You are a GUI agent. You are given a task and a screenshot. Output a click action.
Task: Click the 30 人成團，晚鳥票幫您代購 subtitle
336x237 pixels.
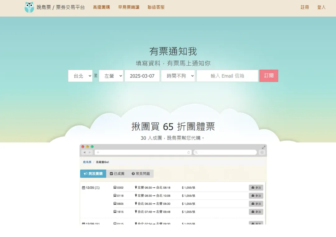point(173,138)
